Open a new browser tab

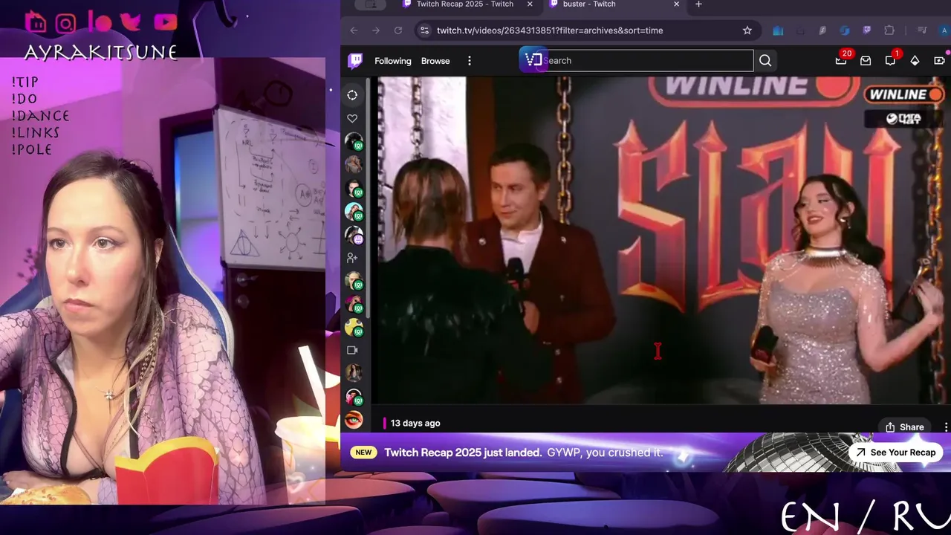tap(698, 4)
